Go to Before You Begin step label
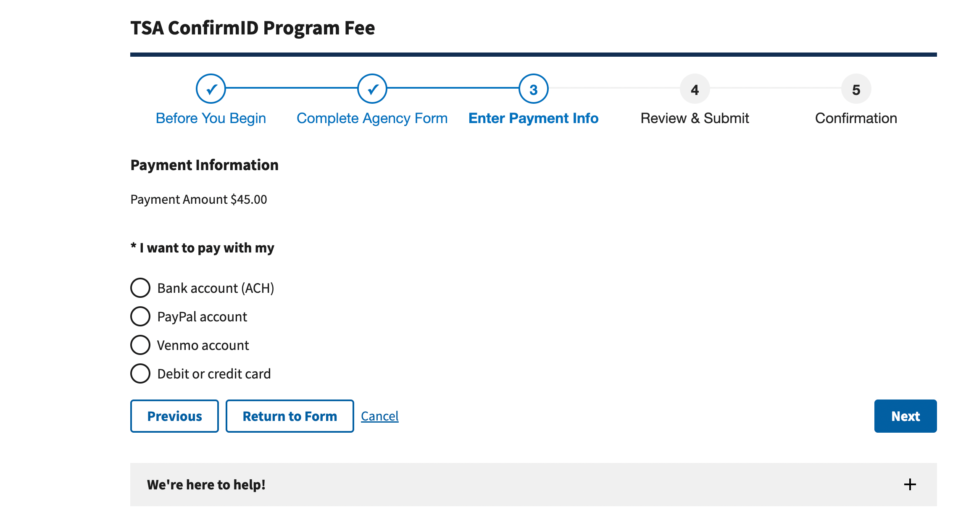 [x=211, y=118]
